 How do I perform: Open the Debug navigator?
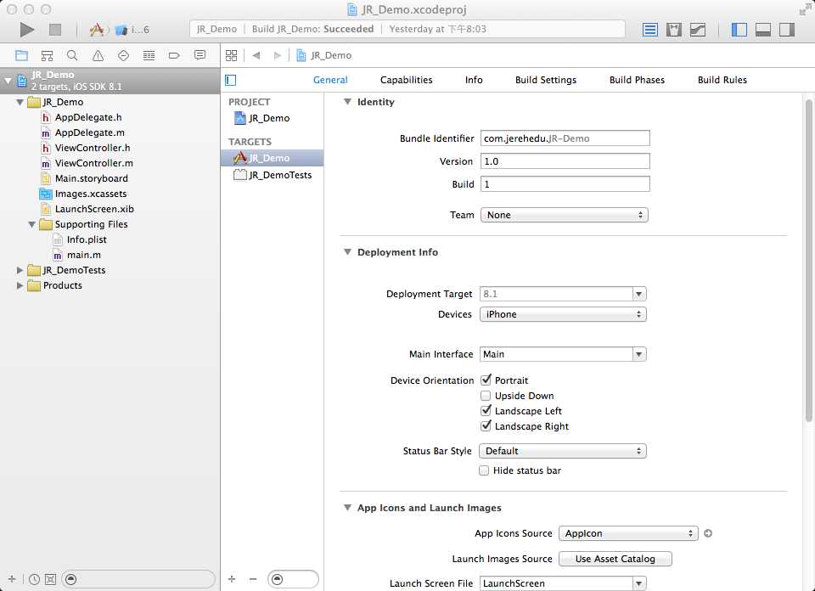(x=149, y=55)
